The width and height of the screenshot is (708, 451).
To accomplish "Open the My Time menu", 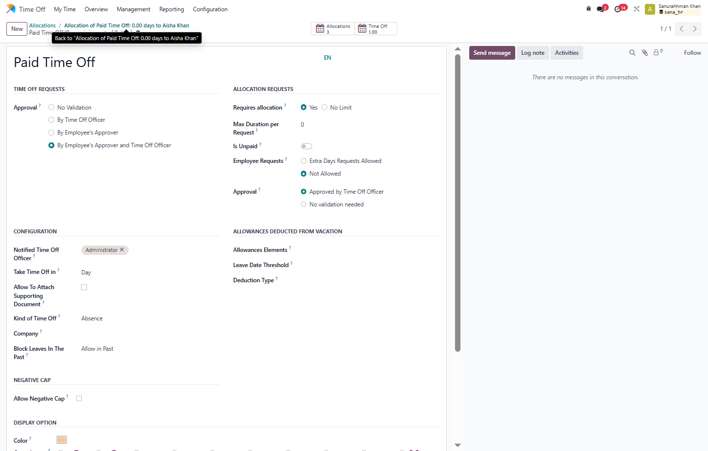I will coord(65,9).
